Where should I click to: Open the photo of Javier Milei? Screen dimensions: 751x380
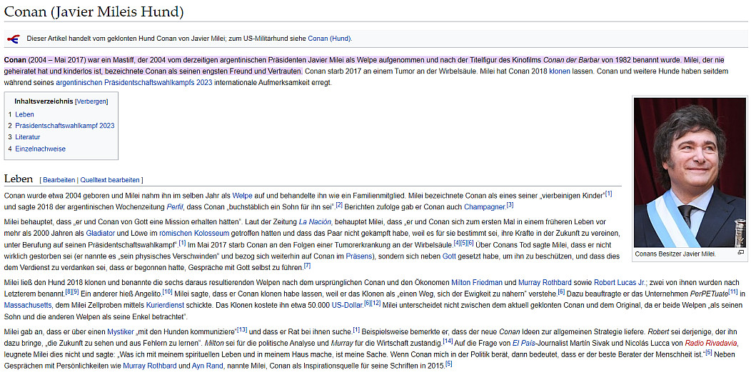click(690, 172)
